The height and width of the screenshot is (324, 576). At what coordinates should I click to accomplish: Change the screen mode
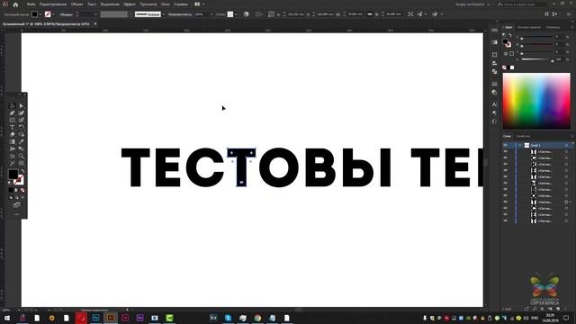[x=16, y=205]
